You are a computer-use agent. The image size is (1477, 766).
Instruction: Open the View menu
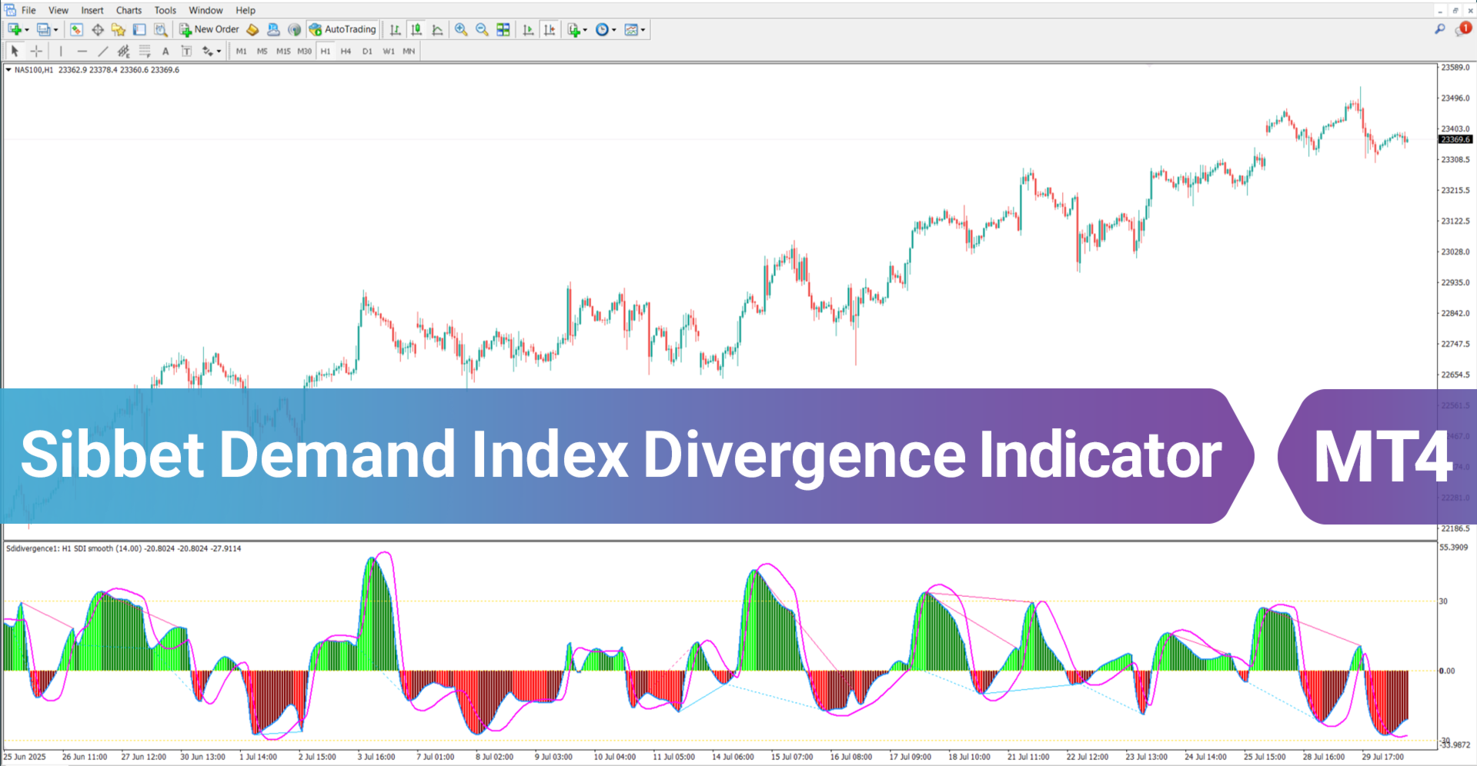(58, 10)
